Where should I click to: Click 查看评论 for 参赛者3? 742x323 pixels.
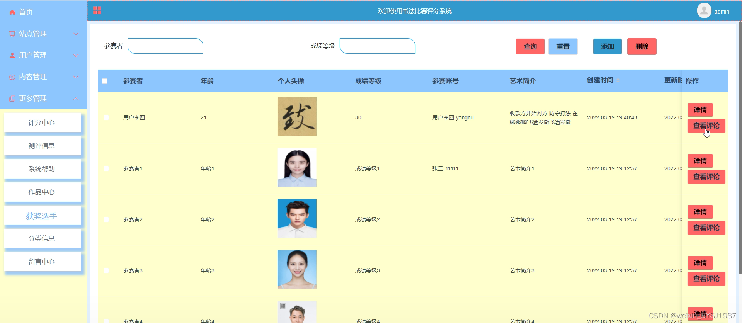(x=706, y=279)
